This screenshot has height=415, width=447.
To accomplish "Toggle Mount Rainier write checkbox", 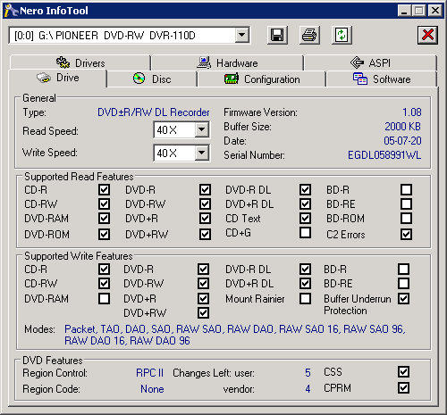I will [x=305, y=298].
